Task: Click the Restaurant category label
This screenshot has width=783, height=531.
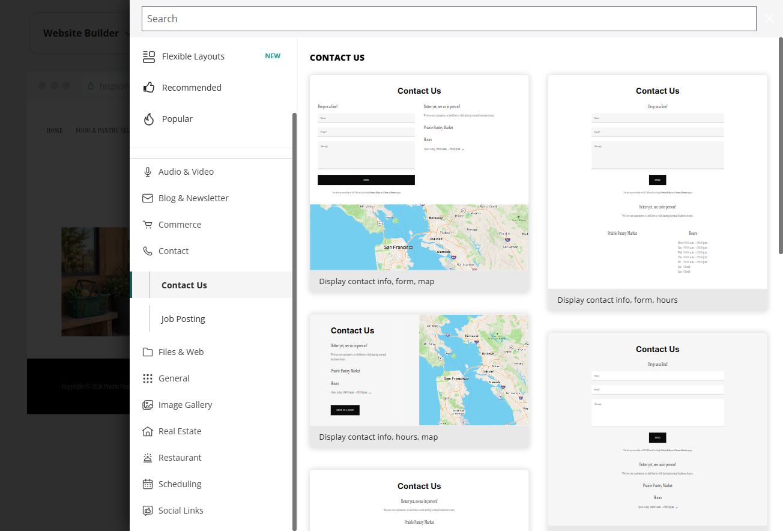Action: tap(180, 458)
